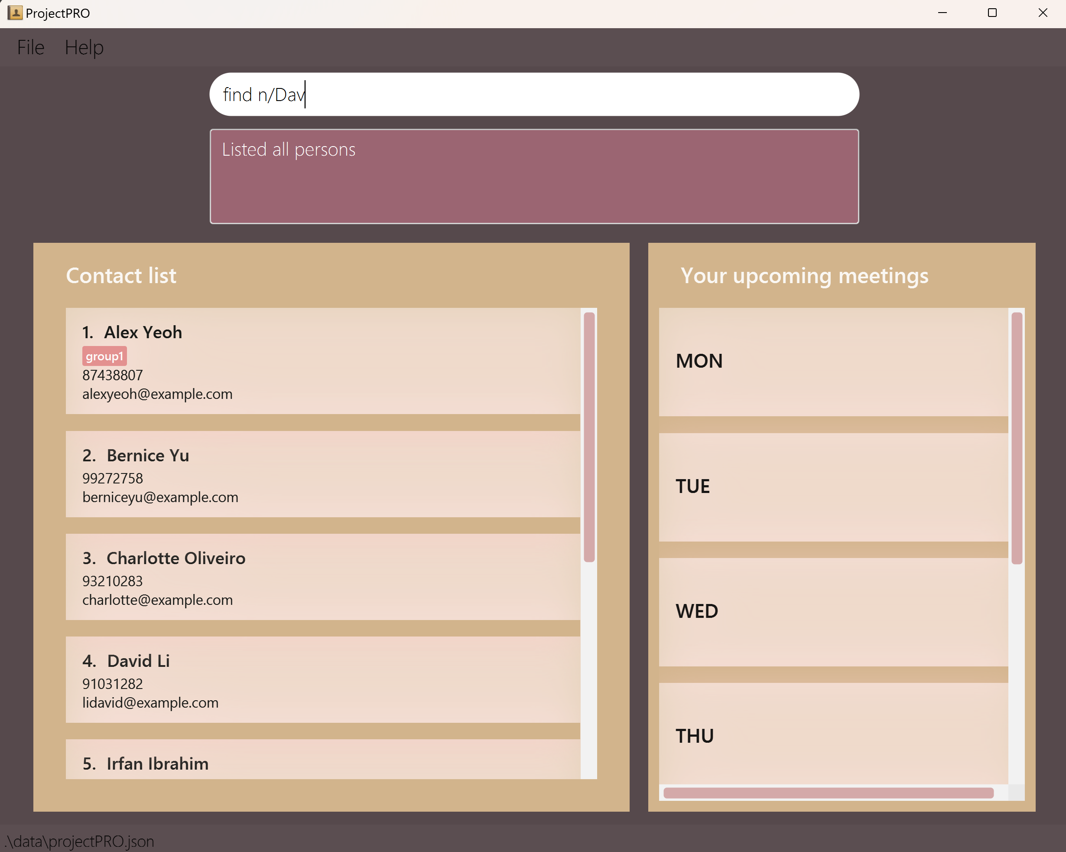The width and height of the screenshot is (1066, 852).
Task: Click the contact list vertical scrollbar thumb
Action: (x=589, y=437)
